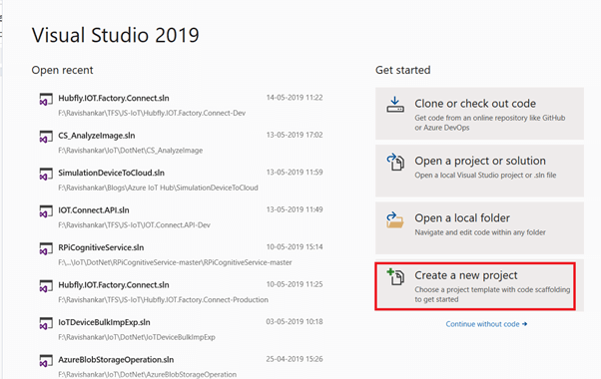The image size is (601, 379).
Task: Click the solution icon beside IoTDeviceBulkImpExp.sln
Action: click(46, 323)
